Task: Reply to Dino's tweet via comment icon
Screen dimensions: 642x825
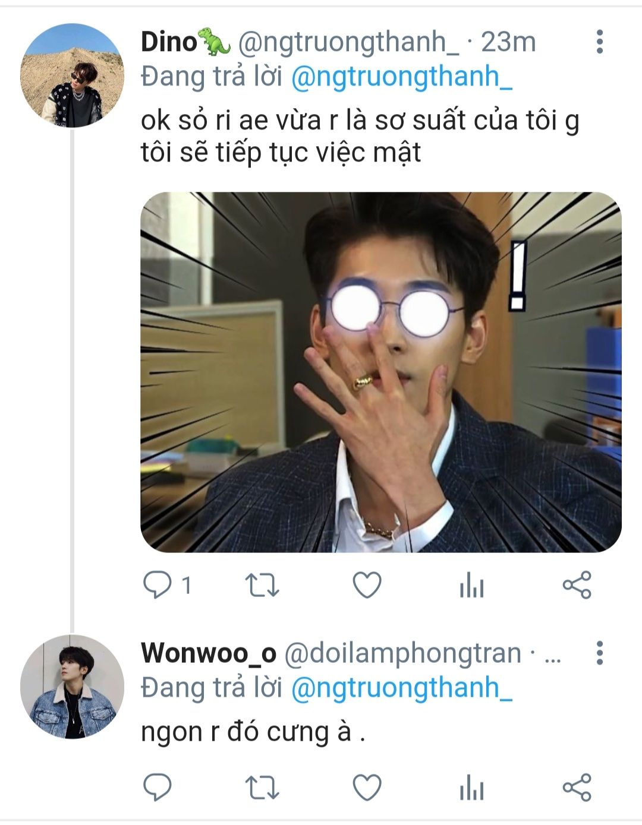Action: [158, 585]
